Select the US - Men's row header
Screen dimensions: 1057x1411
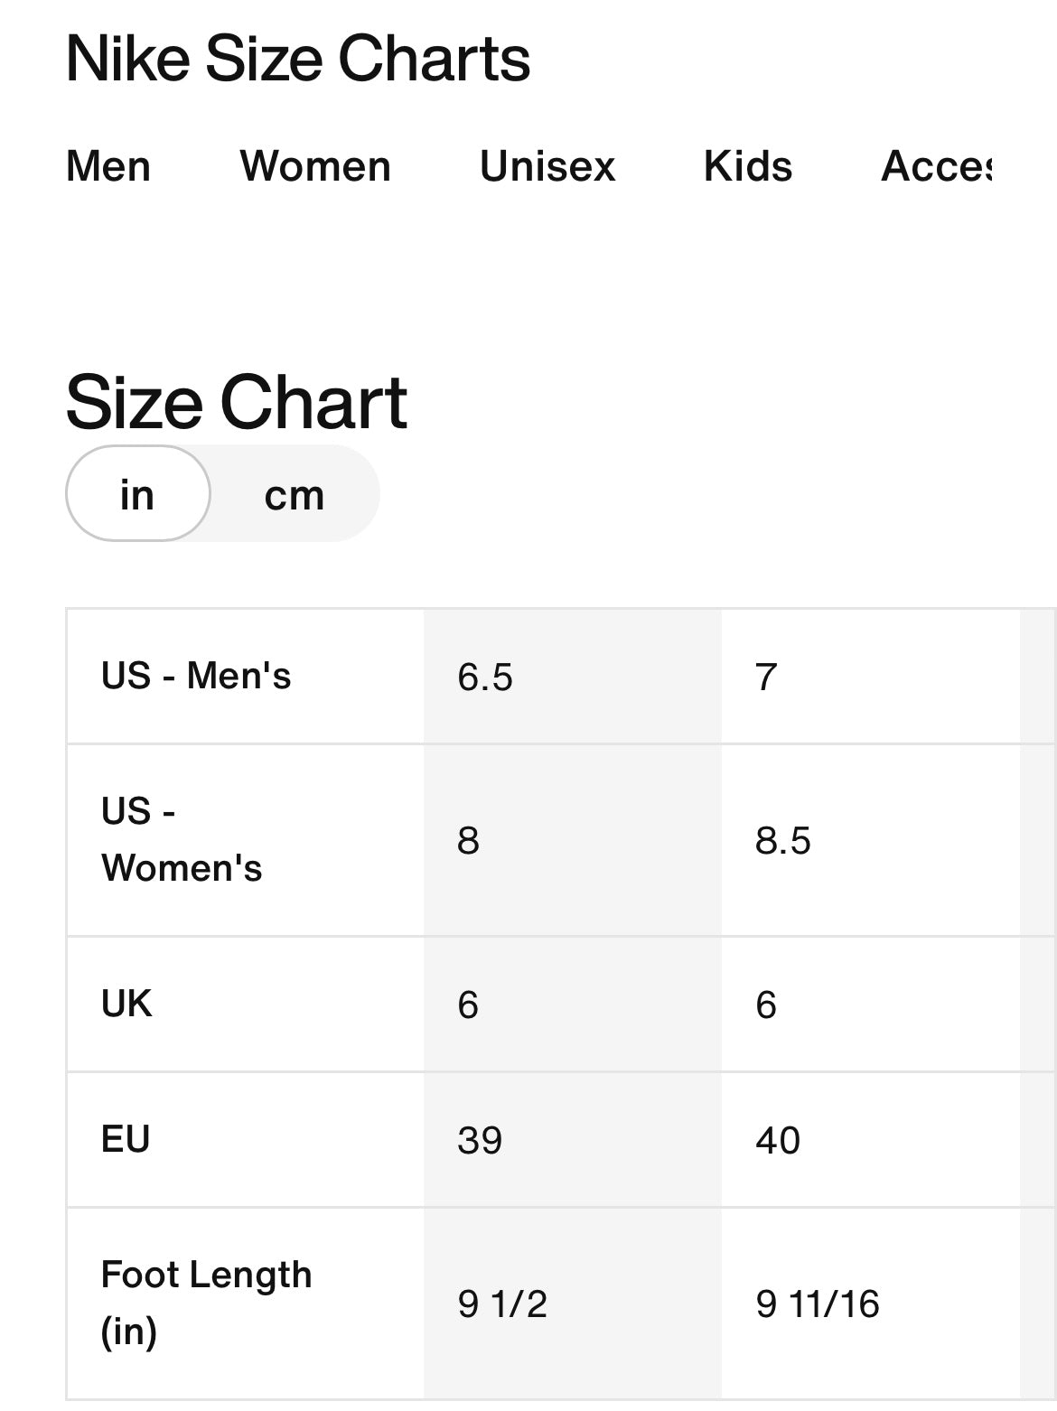point(196,676)
